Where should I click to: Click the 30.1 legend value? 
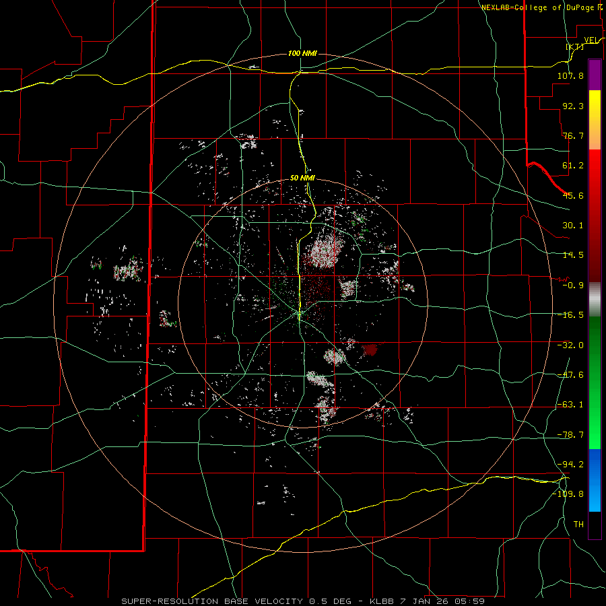click(573, 226)
